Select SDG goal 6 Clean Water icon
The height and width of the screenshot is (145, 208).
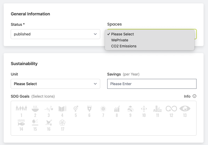coord(89,111)
